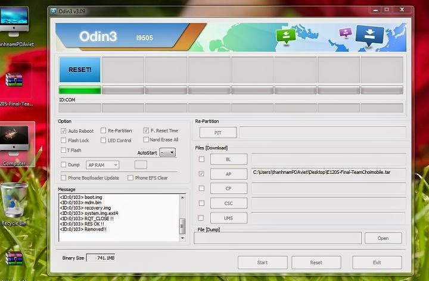Click the Open dump file button

tap(383, 238)
